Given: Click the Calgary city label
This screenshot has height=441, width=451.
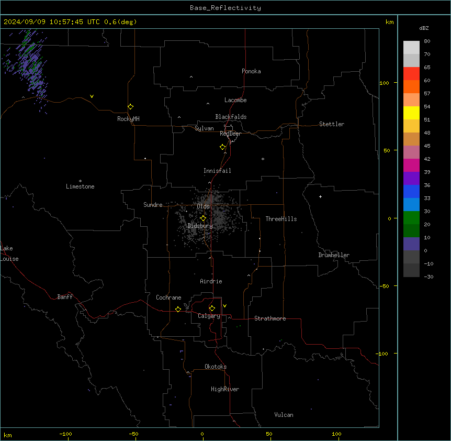Looking at the screenshot, I should (x=209, y=316).
